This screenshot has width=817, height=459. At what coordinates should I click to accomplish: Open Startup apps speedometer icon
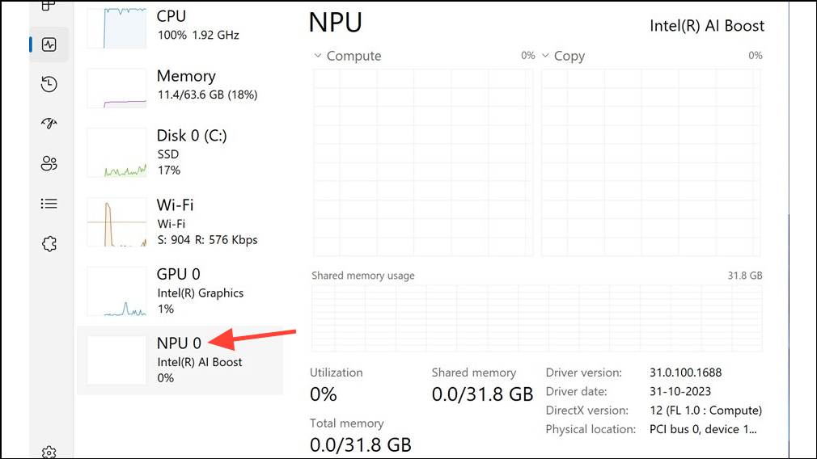pyautogui.click(x=49, y=124)
